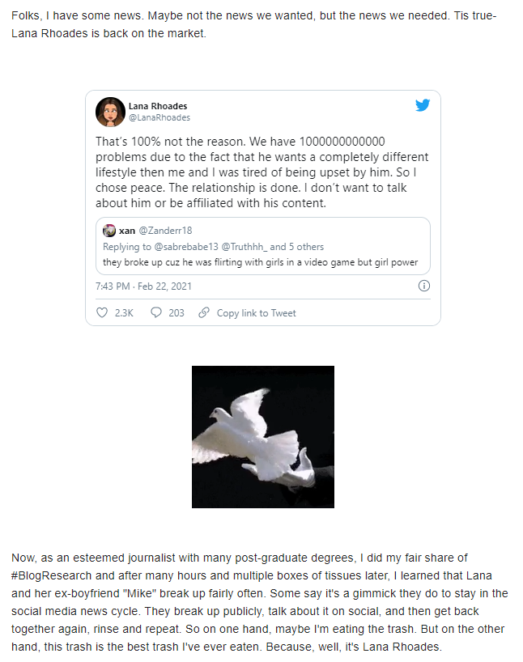The height and width of the screenshot is (662, 523).
Task: Click the 203 replies count
Action: pos(176,313)
